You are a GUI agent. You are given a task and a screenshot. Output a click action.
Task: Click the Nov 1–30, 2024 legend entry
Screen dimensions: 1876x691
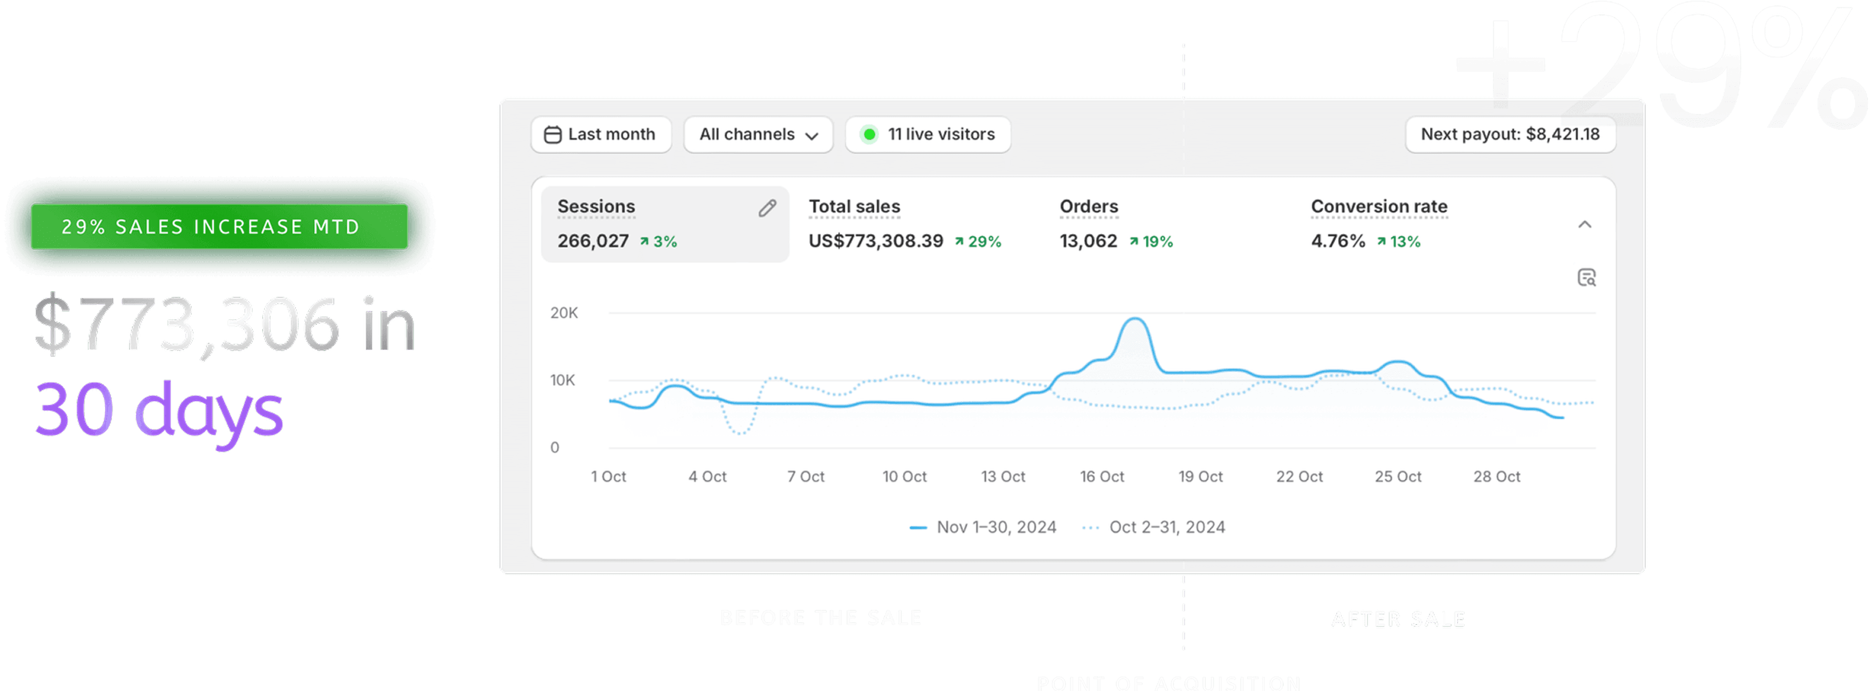coord(982,527)
